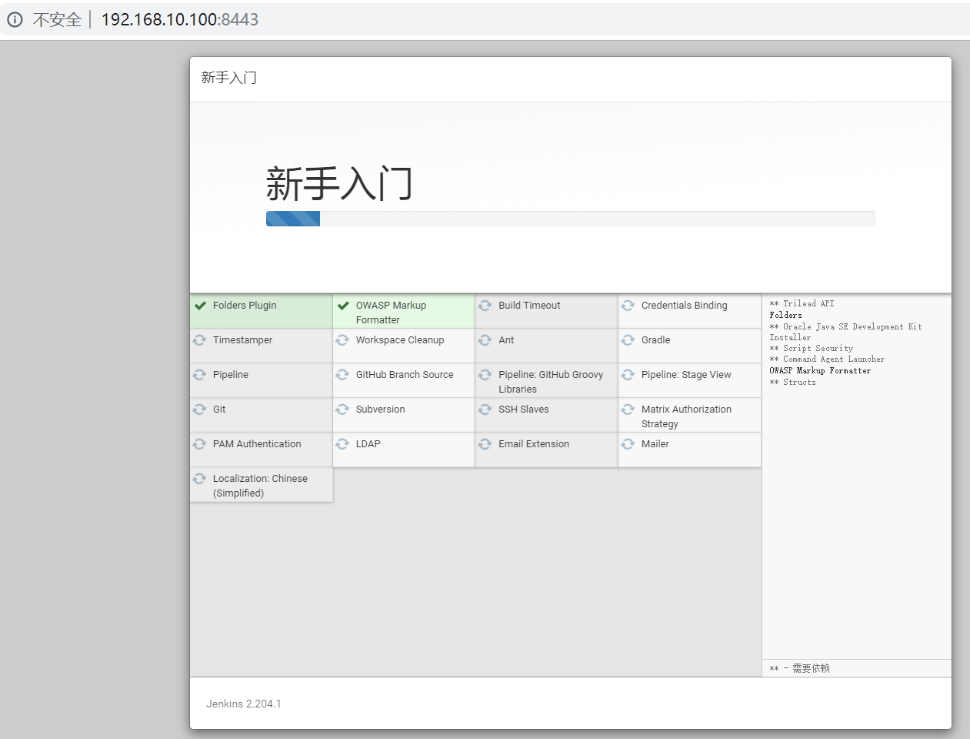Click the 'Pipeline: Stage View' plugin name

(686, 375)
